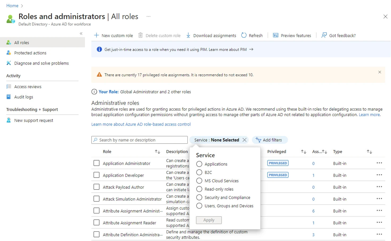Check the Attack Simulation Administrator checkbox
The height and width of the screenshot is (241, 391).
[x=97, y=199]
